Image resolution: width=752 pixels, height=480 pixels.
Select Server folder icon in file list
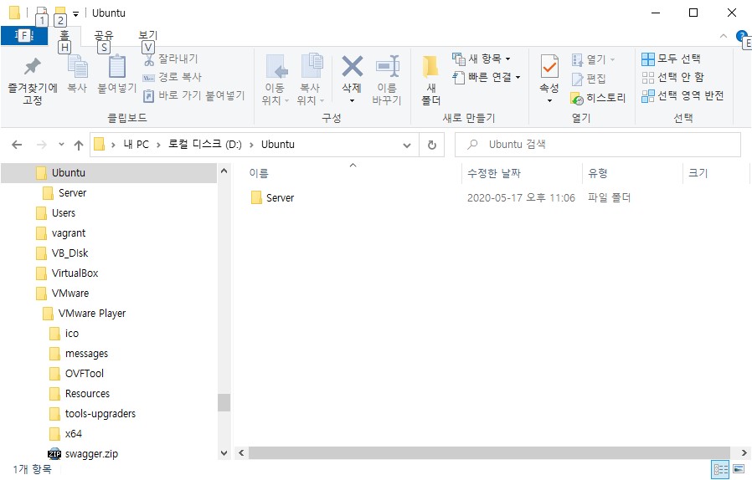click(256, 197)
